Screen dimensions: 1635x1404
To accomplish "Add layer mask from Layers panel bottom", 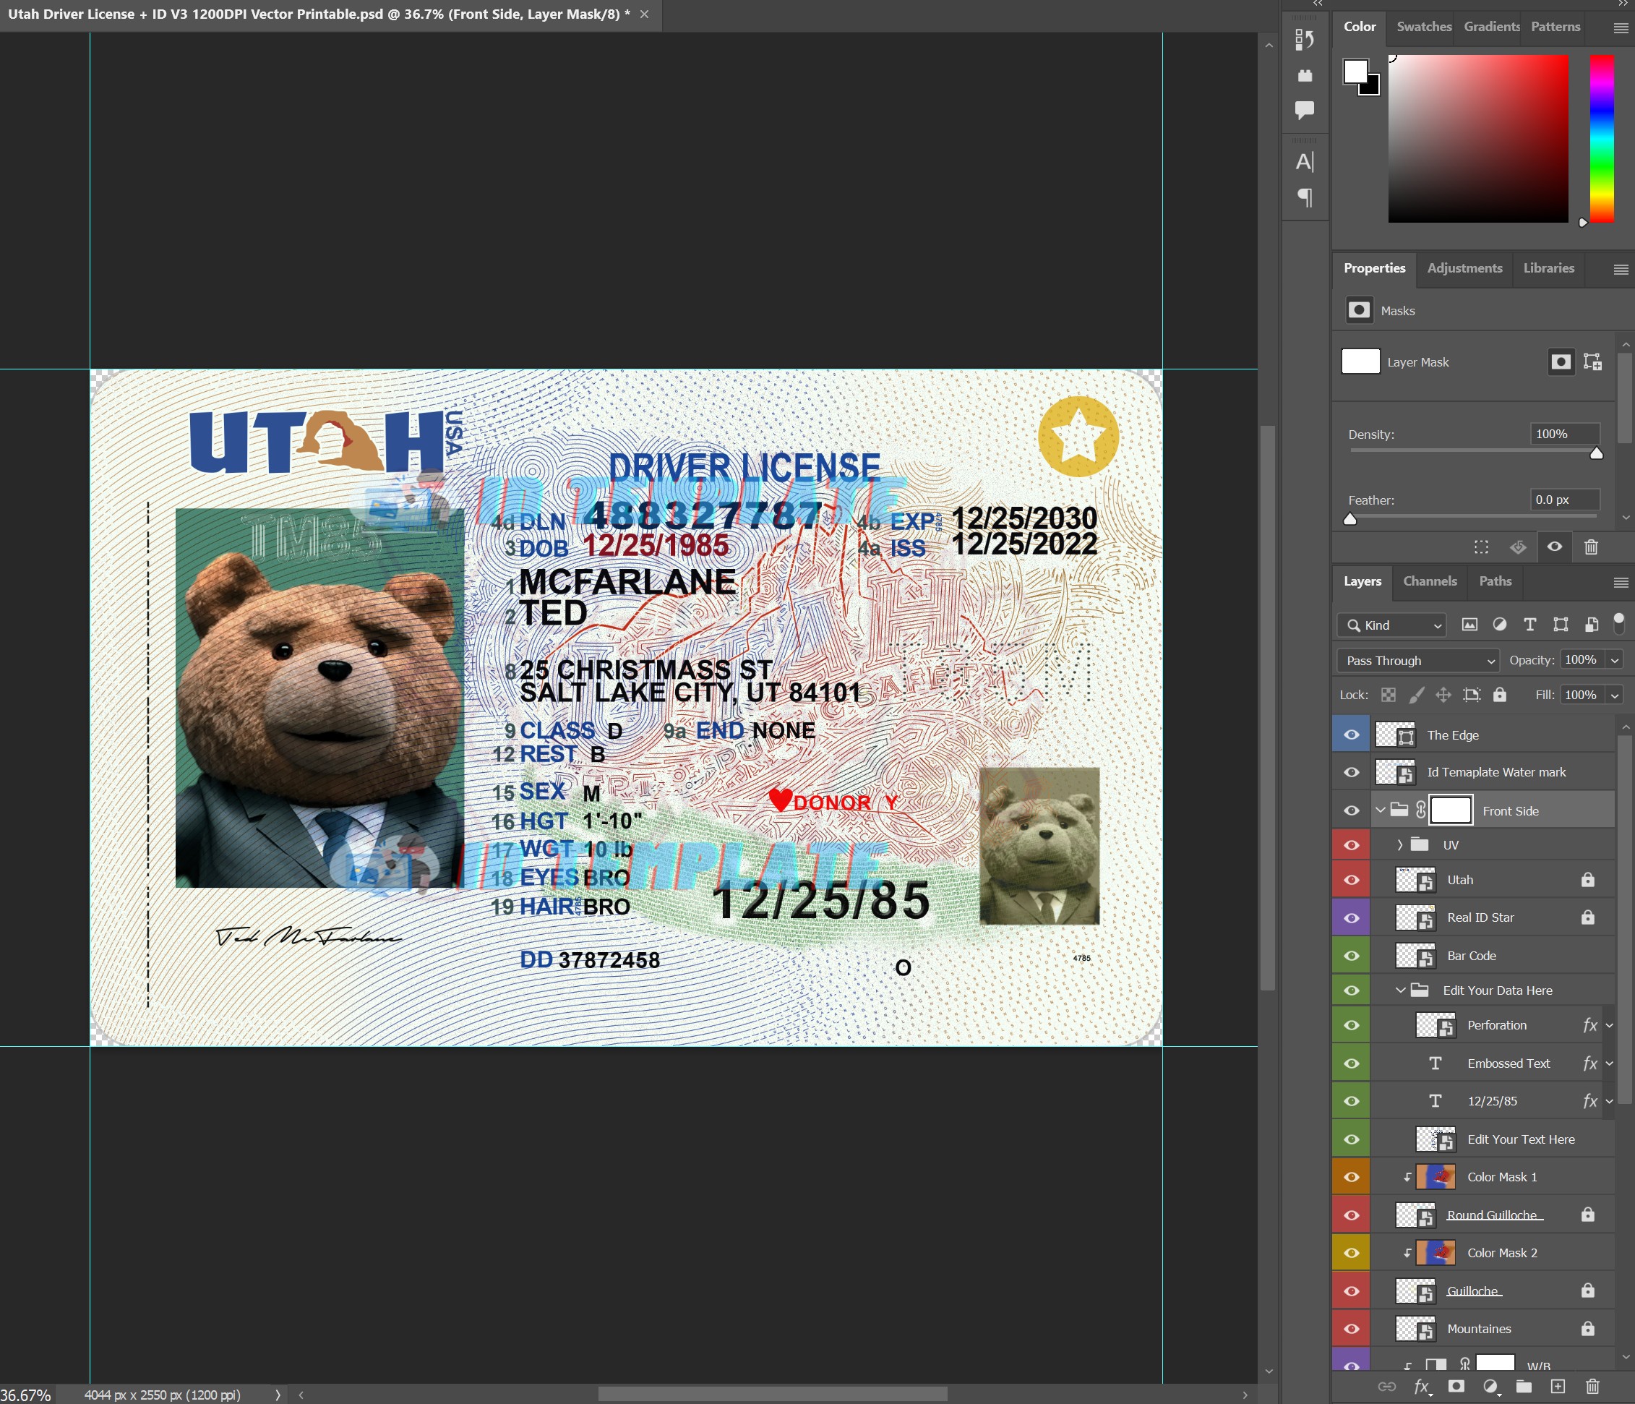I will pyautogui.click(x=1456, y=1387).
